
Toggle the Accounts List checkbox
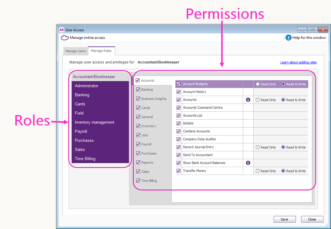click(x=179, y=115)
